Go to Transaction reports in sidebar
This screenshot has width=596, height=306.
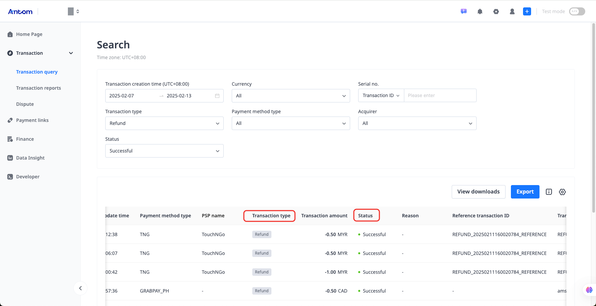(38, 88)
